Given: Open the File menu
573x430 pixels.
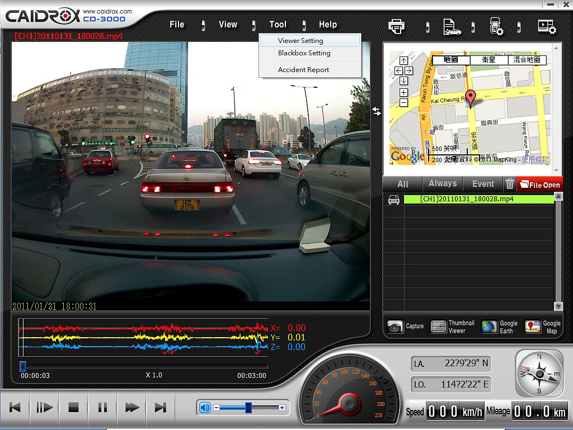Looking at the screenshot, I should pos(177,25).
